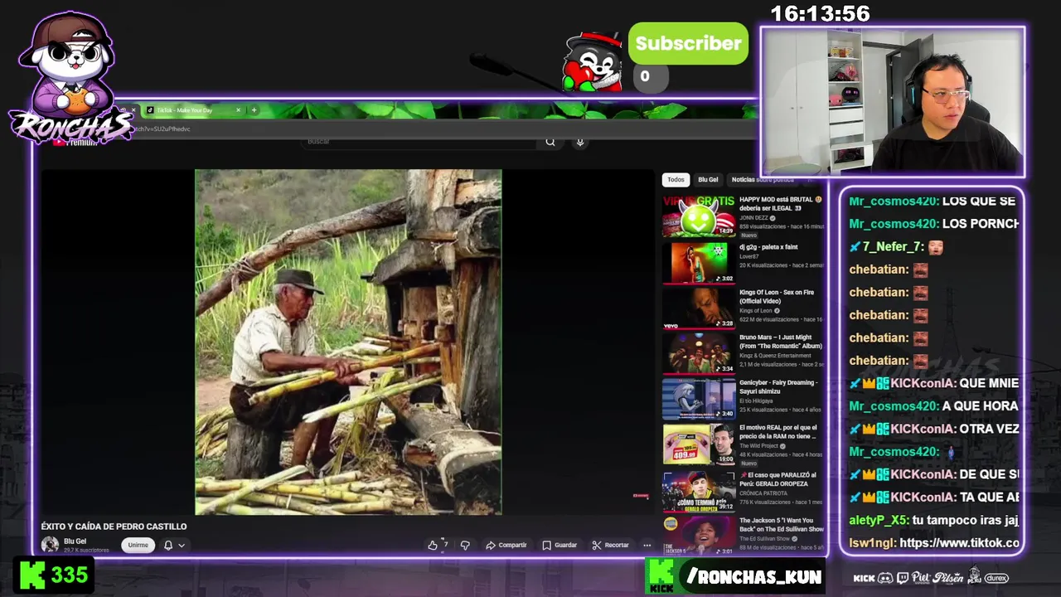1061x597 pixels.
Task: Click the KICKconIA message 'QUE MNIE'
Action: point(989,384)
